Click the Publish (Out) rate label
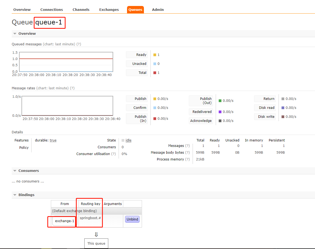The width and height of the screenshot is (315, 249). point(201,101)
